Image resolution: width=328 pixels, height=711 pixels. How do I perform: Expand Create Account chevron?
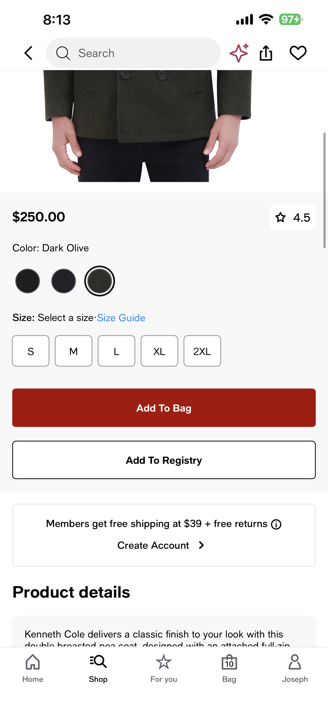click(201, 545)
